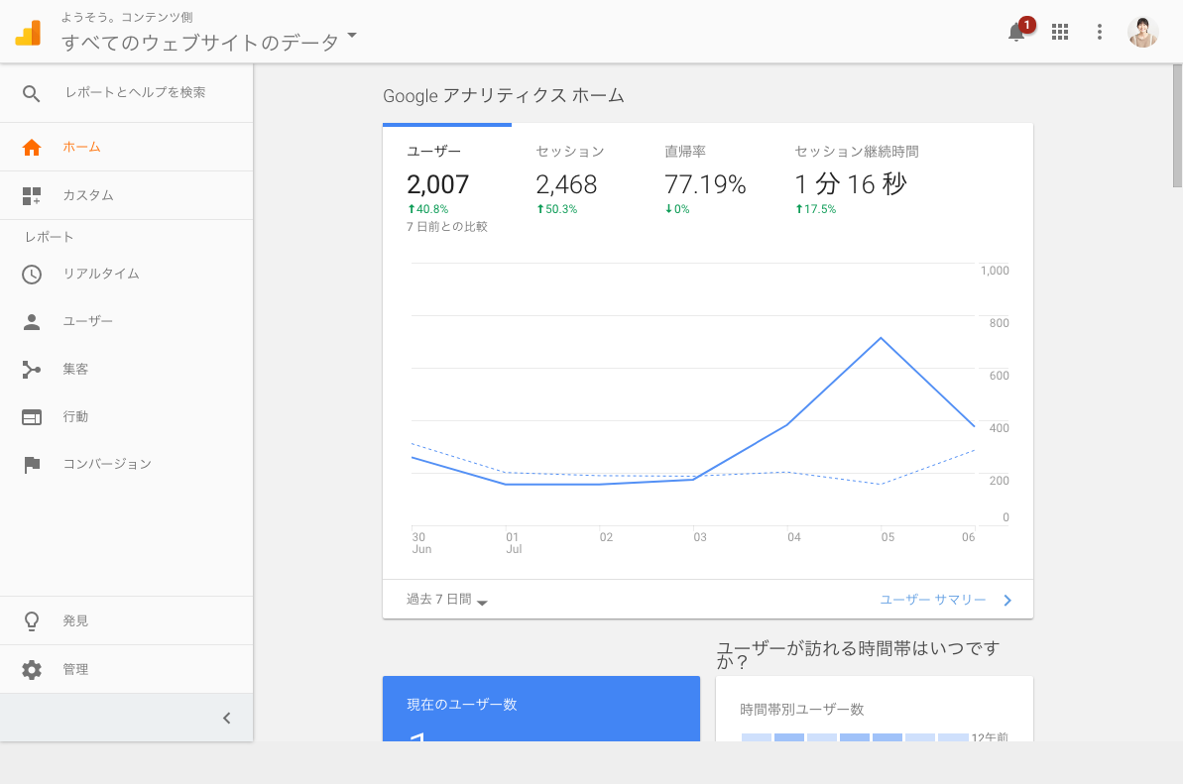Expand the コンバージョン report section
The height and width of the screenshot is (784, 1183).
tap(127, 464)
